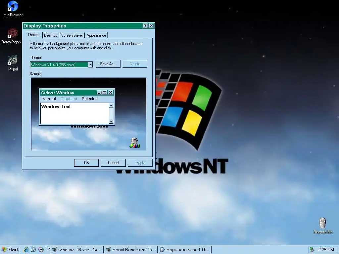Image resolution: width=339 pixels, height=254 pixels.
Task: Click the Display Properties title bar
Action: point(89,26)
